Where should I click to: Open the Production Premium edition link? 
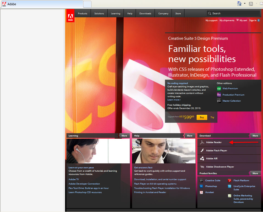[x=233, y=95]
